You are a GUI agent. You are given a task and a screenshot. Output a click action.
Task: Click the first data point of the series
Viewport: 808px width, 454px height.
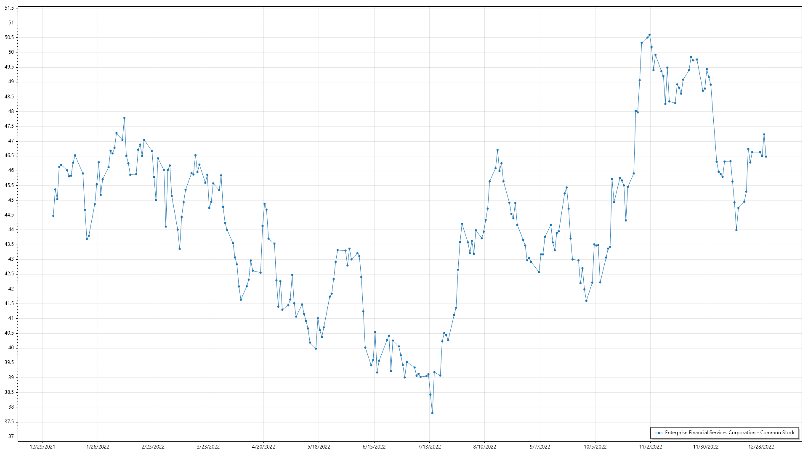[53, 216]
